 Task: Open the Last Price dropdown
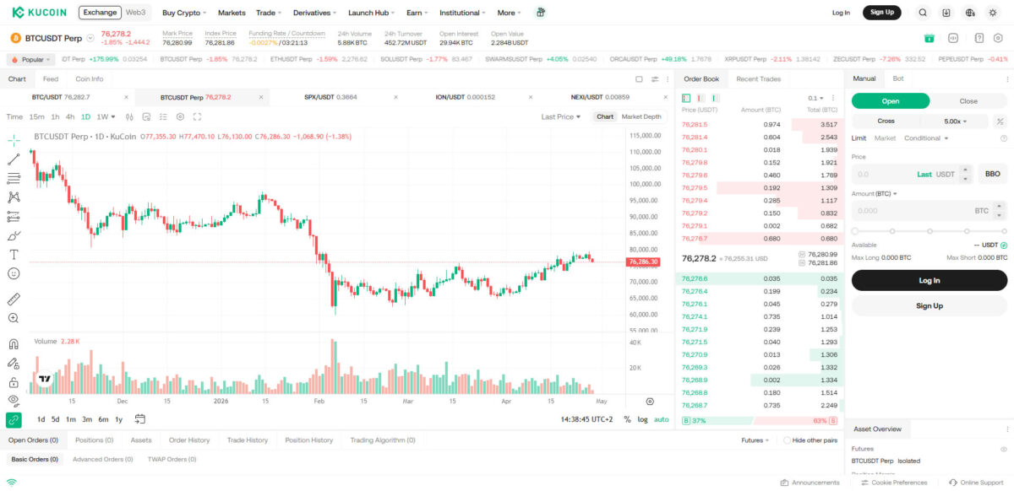(561, 116)
